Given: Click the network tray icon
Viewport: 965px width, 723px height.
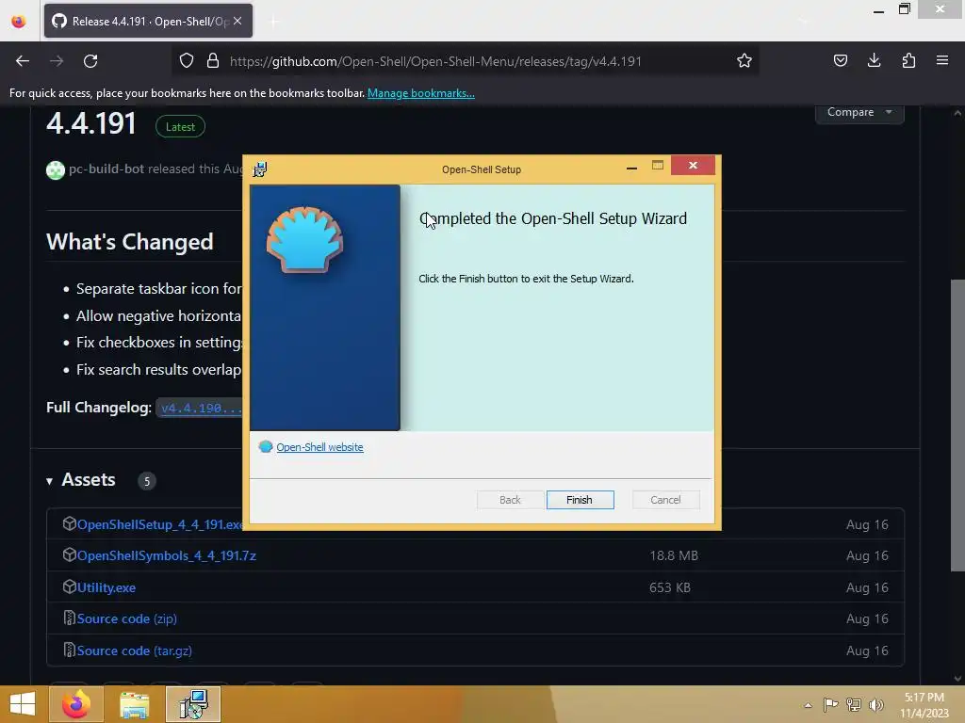Looking at the screenshot, I should (854, 704).
